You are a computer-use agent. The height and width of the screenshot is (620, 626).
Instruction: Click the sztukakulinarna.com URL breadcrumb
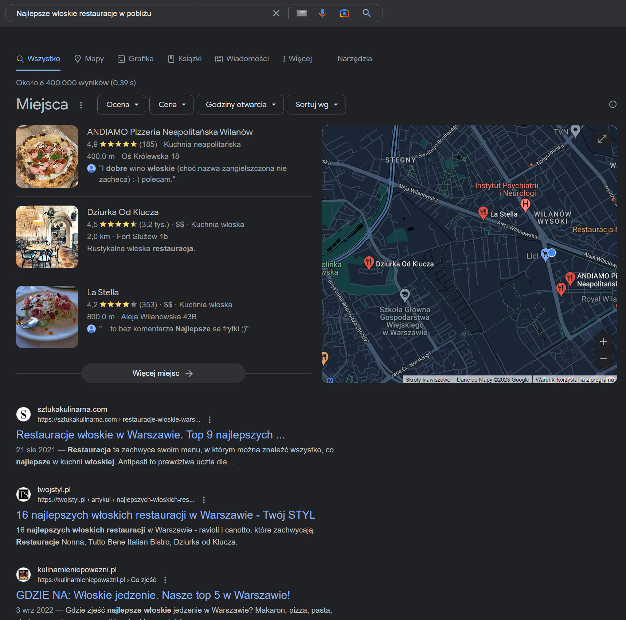coord(119,420)
